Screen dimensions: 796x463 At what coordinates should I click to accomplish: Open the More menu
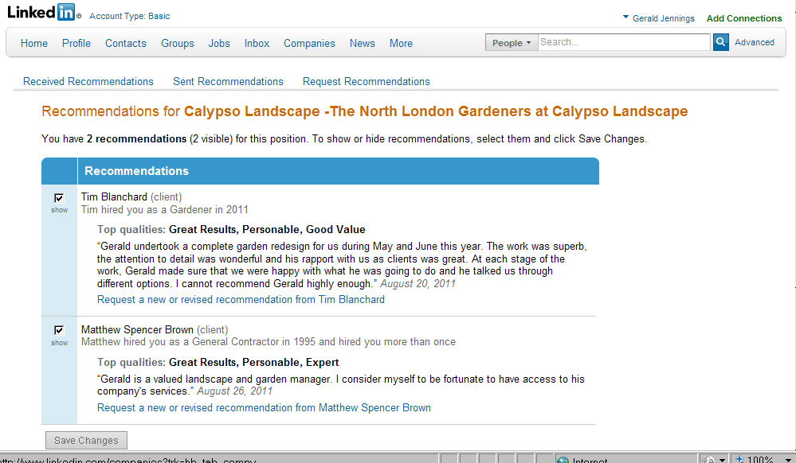pyautogui.click(x=401, y=43)
